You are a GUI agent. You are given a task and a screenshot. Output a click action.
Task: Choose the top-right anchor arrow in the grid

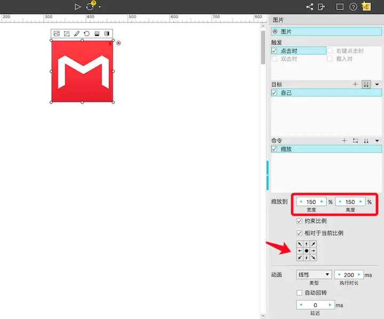[x=313, y=244]
